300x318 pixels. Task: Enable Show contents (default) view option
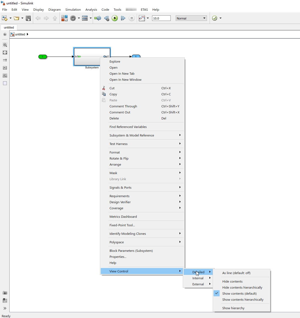pyautogui.click(x=239, y=293)
